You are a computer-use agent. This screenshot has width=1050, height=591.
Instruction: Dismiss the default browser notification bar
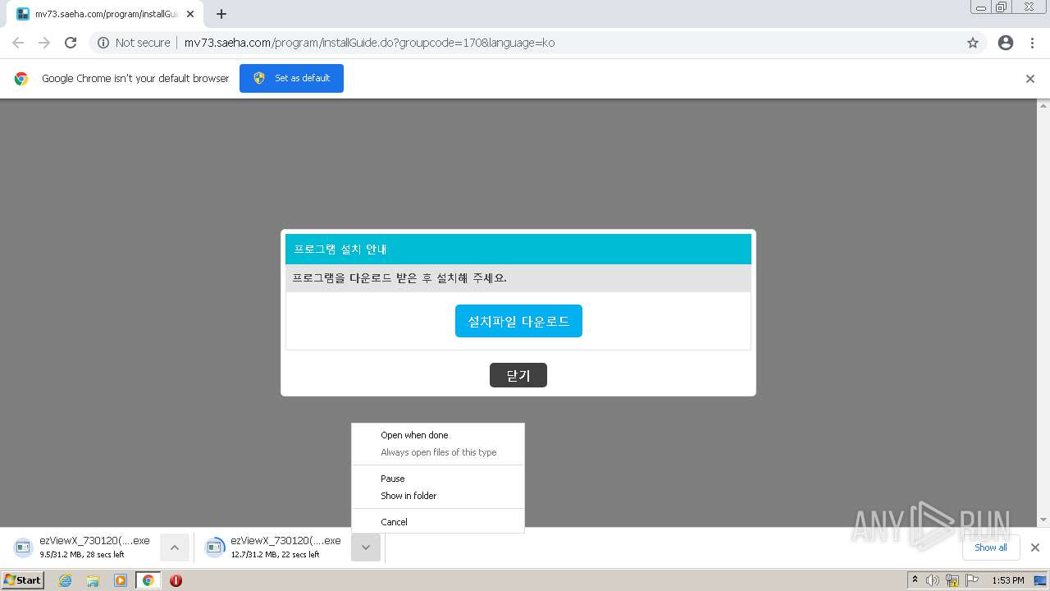[x=1030, y=79]
